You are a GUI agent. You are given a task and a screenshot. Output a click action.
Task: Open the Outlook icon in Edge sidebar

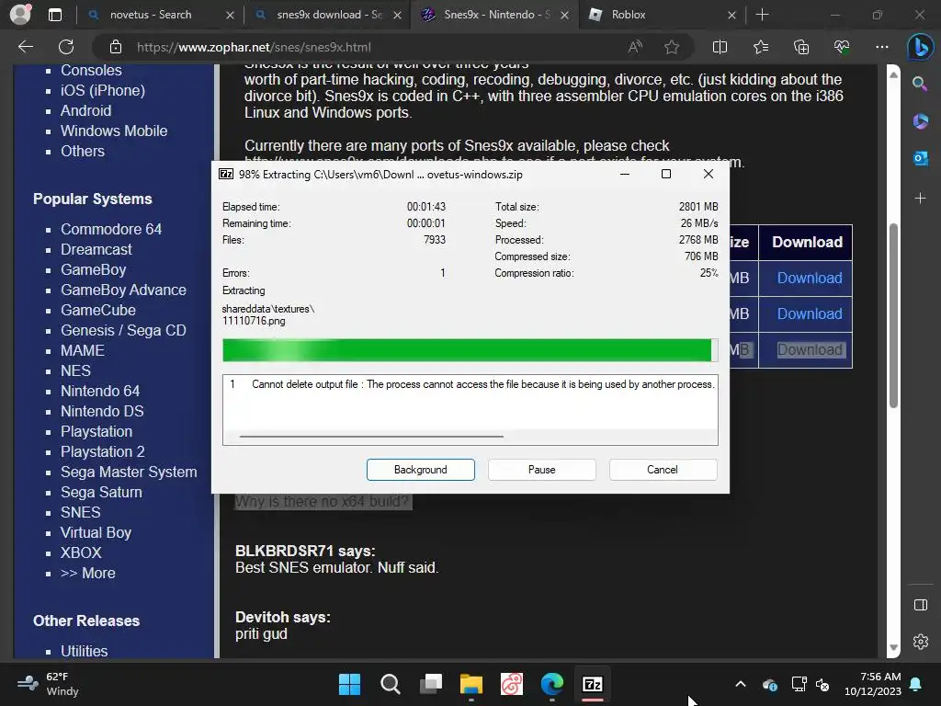pos(920,158)
